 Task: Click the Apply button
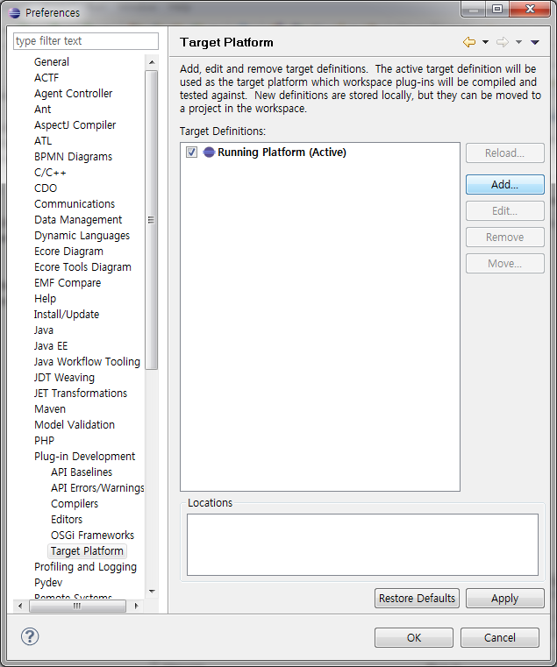[505, 599]
